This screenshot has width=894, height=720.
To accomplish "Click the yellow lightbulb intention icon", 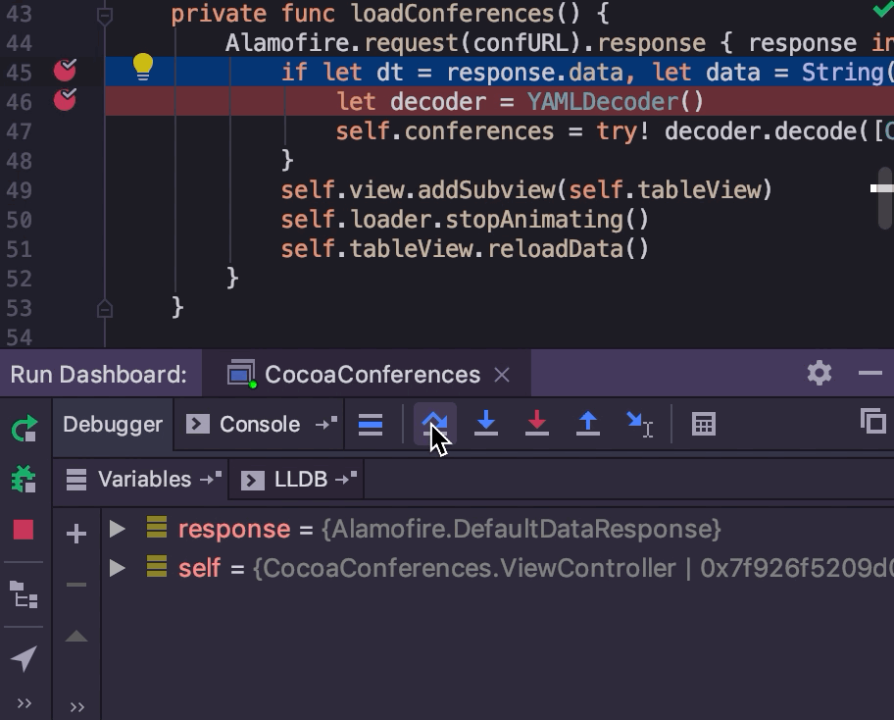I will click(x=143, y=67).
